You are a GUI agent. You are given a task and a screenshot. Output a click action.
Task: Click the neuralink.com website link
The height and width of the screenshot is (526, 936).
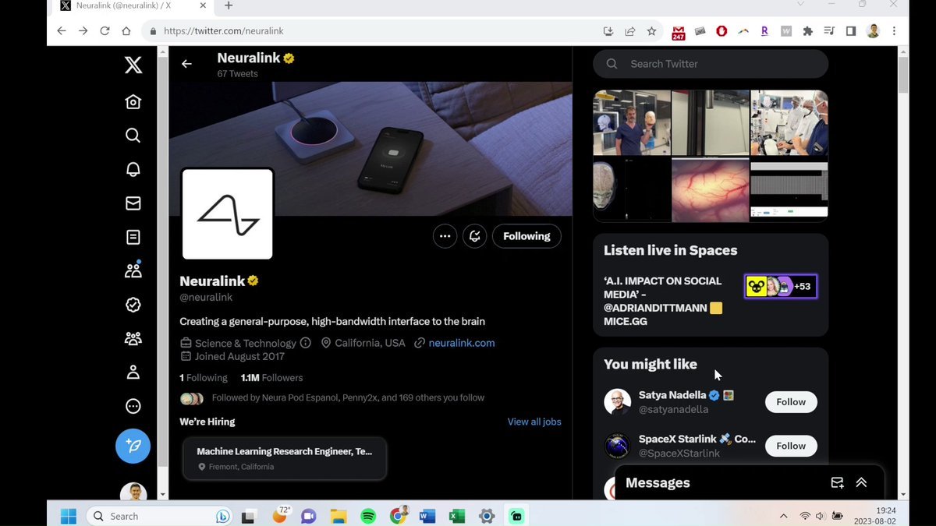pyautogui.click(x=461, y=343)
